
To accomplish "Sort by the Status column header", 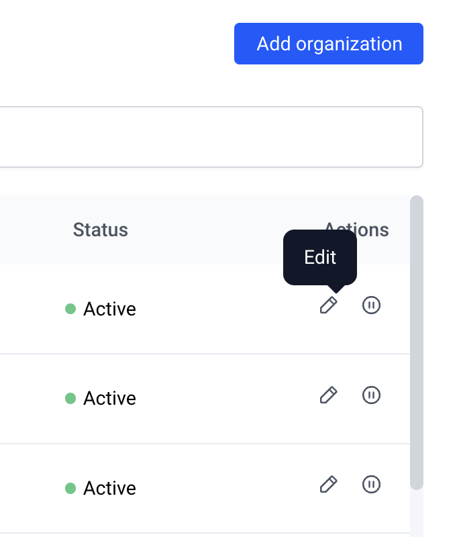I will [100, 230].
